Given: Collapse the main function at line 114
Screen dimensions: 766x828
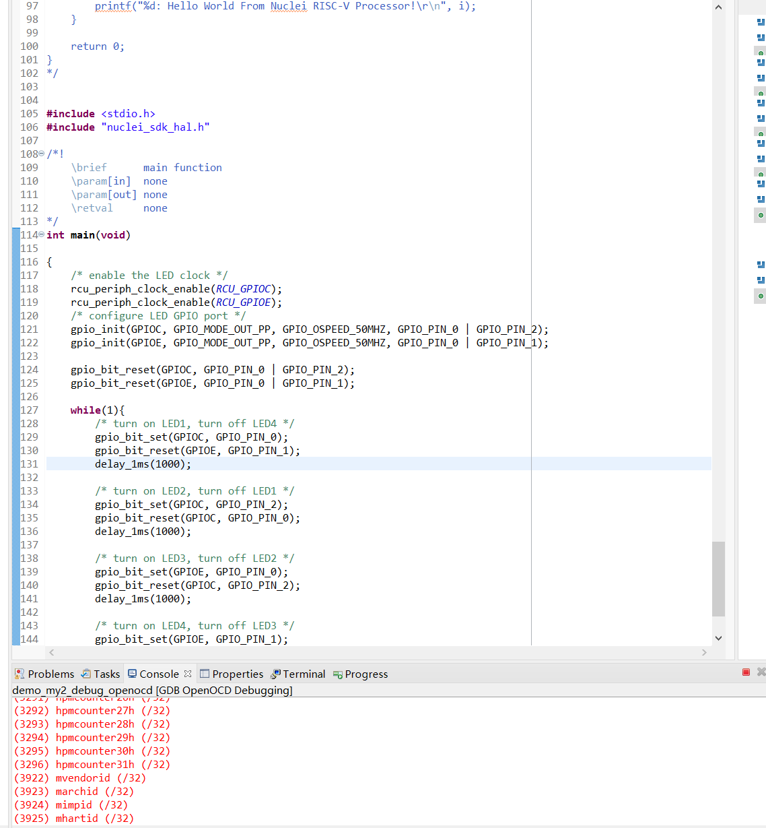Looking at the screenshot, I should click(42, 234).
